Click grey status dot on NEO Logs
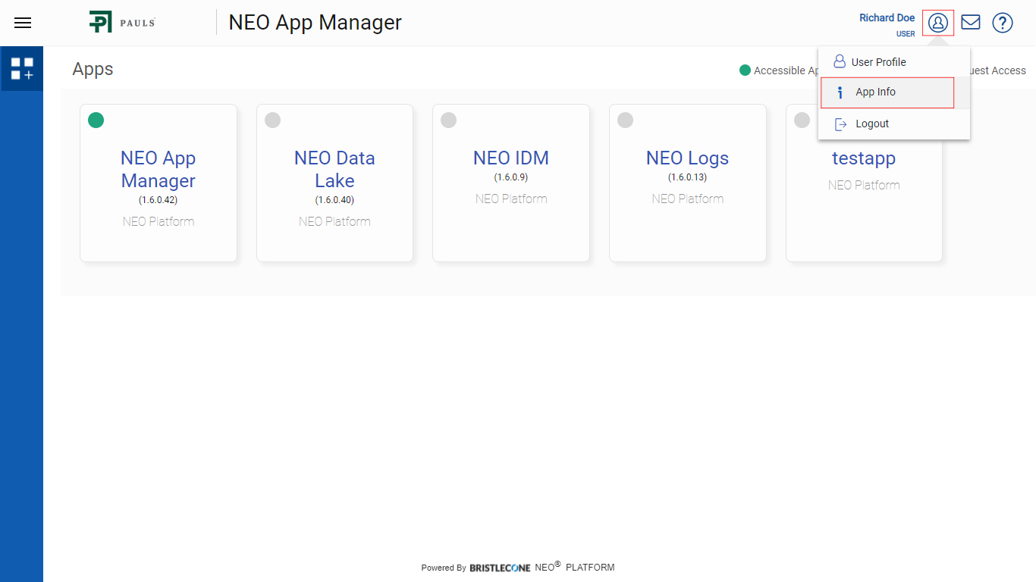 625,120
